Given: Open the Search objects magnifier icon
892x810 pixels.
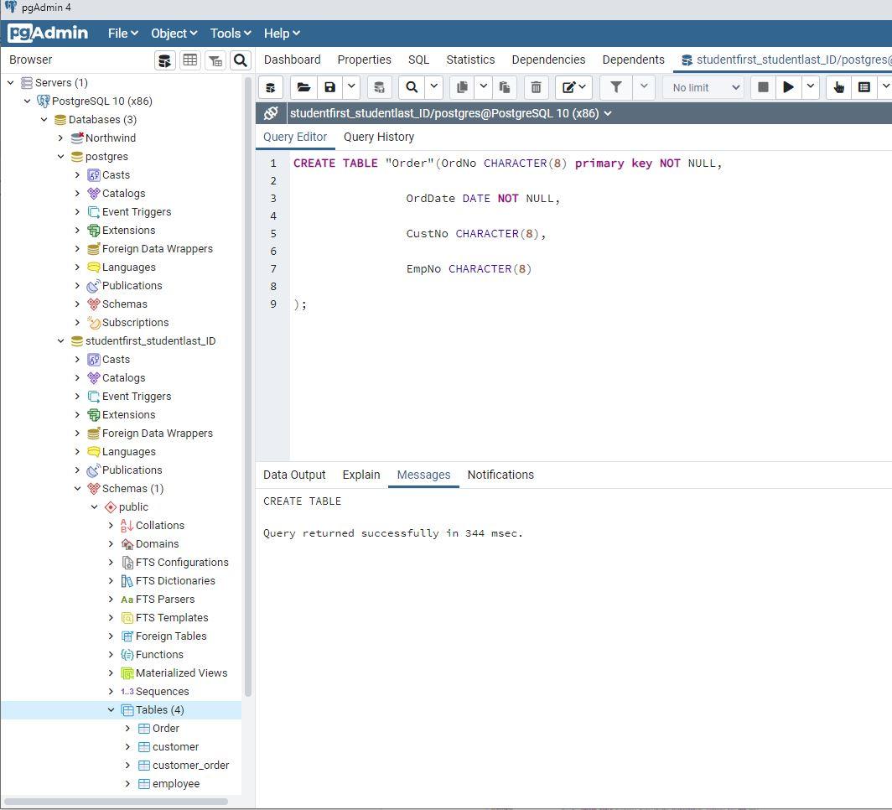Looking at the screenshot, I should pos(240,60).
